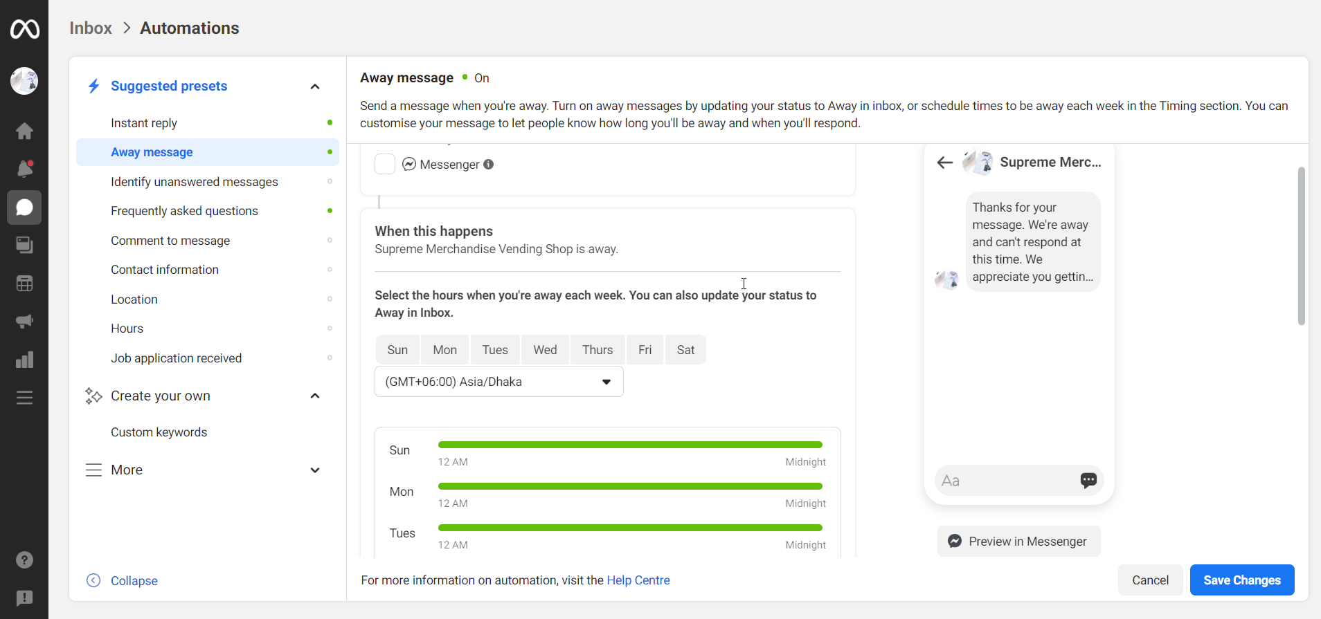Toggle Fri day button
The image size is (1321, 619).
click(645, 350)
